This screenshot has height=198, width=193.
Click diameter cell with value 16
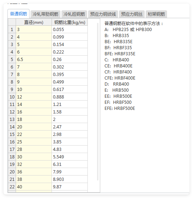pos(34,112)
